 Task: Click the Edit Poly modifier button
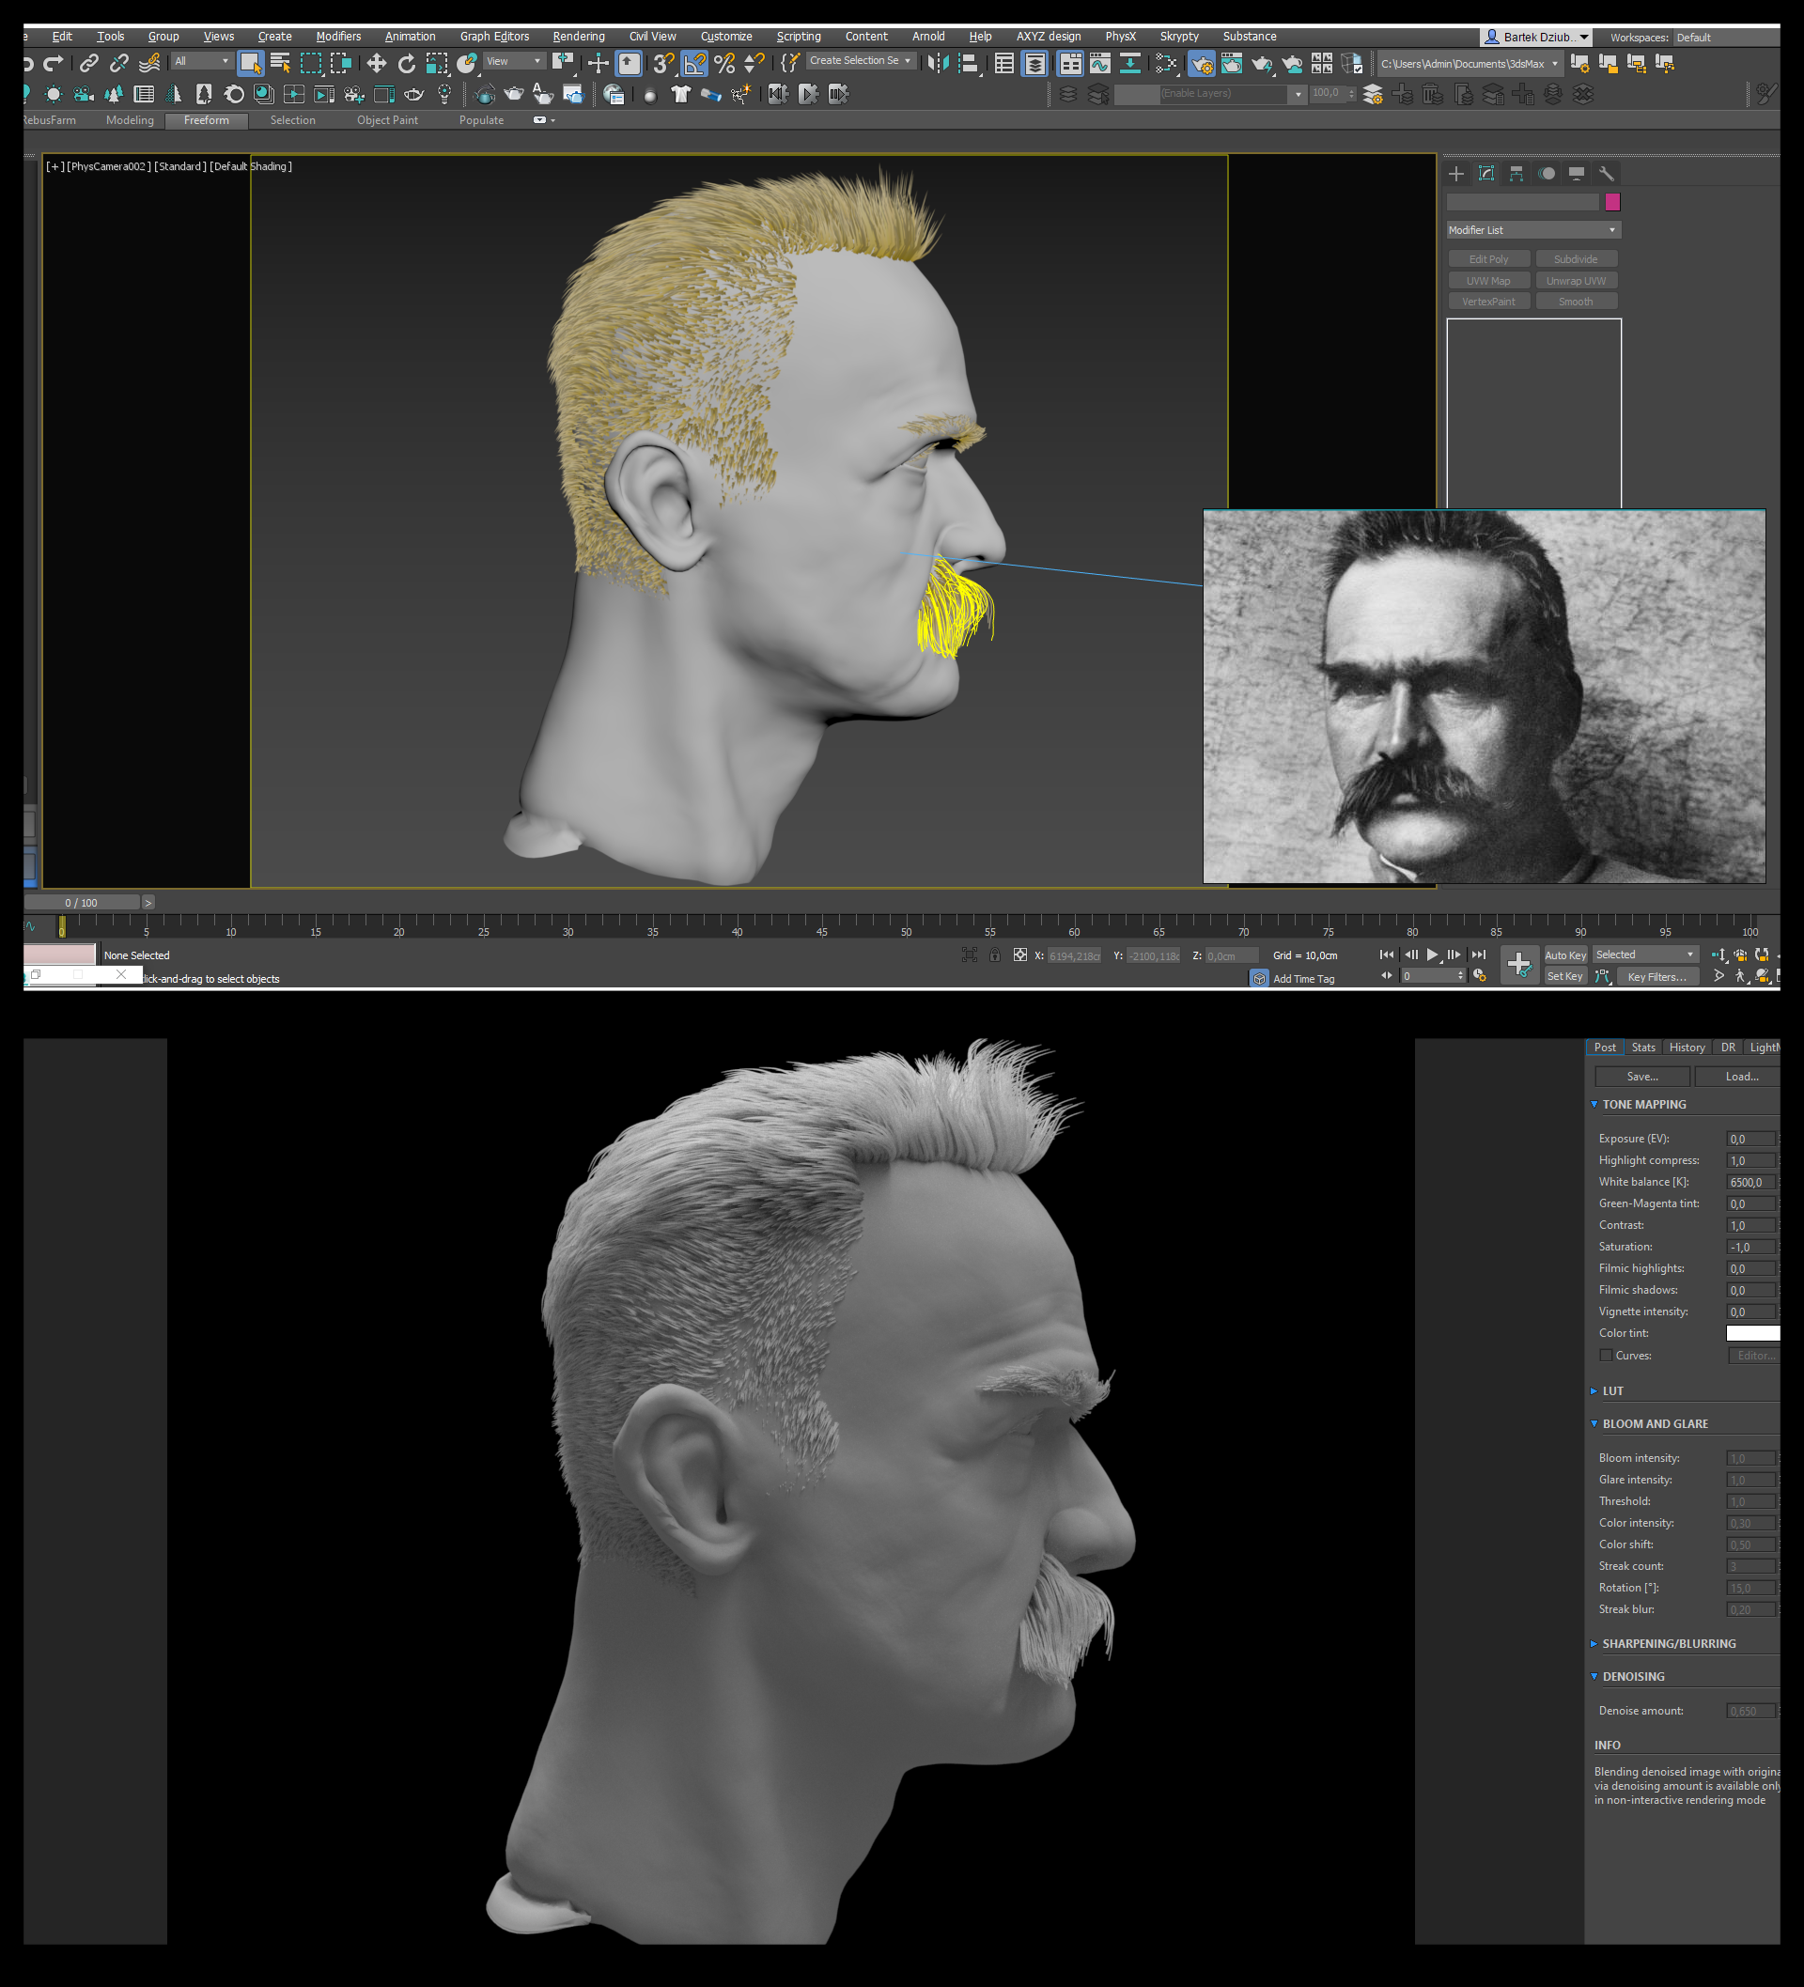(x=1488, y=259)
